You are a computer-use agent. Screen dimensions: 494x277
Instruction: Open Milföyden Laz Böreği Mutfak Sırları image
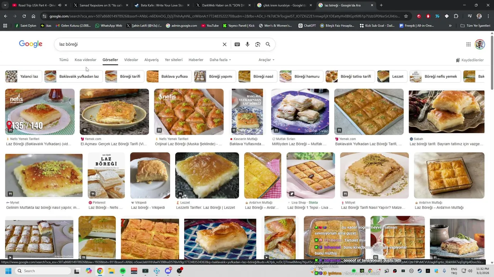click(300, 112)
